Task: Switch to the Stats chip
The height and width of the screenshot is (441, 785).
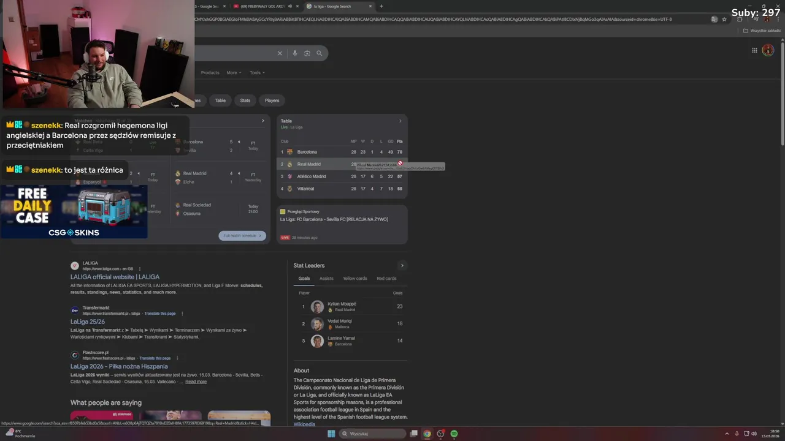Action: (245, 100)
